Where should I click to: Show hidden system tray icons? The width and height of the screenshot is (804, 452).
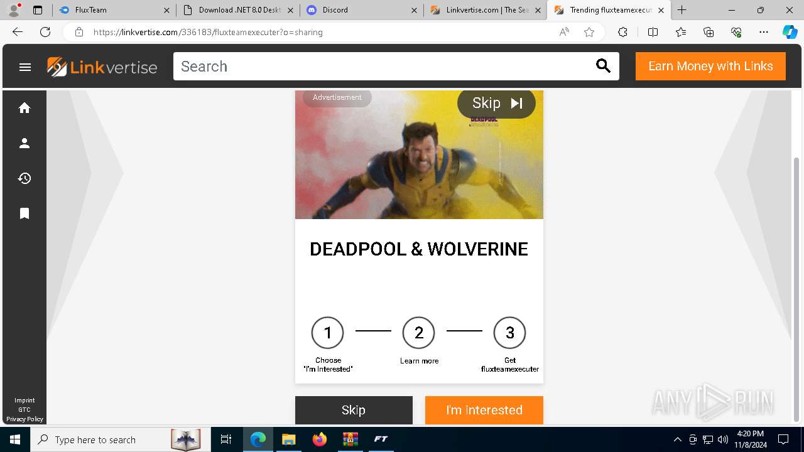(677, 439)
